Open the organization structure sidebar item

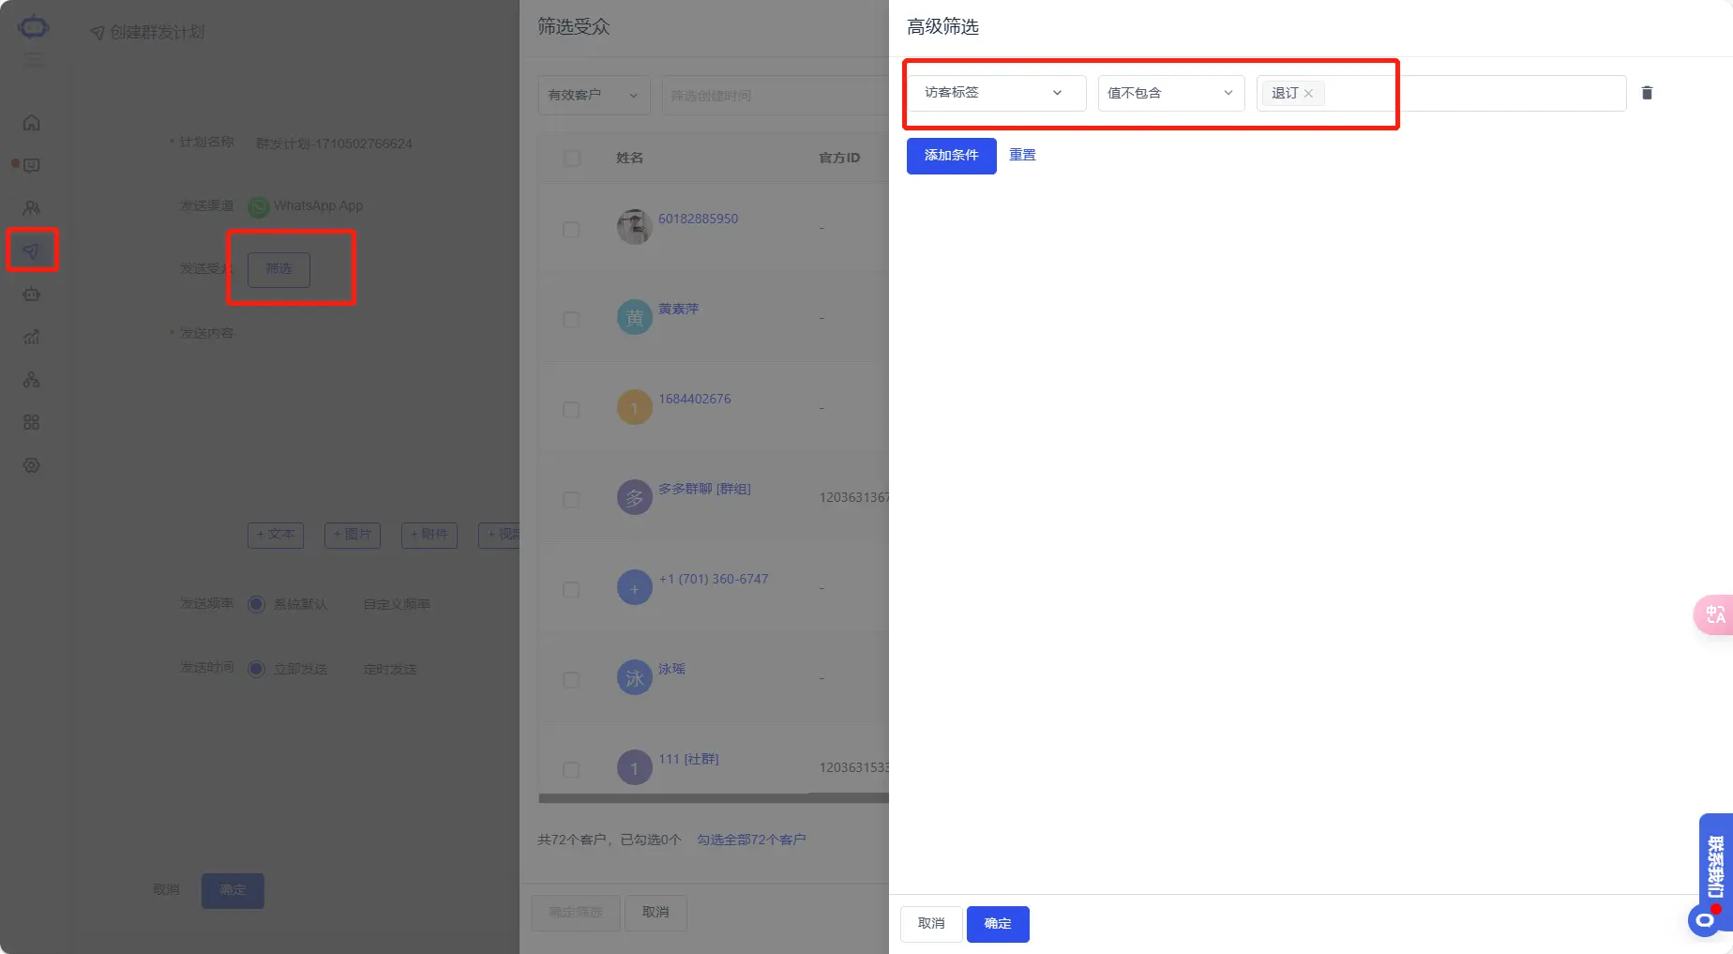[31, 379]
